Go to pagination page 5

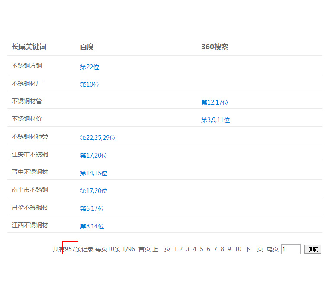(202, 249)
